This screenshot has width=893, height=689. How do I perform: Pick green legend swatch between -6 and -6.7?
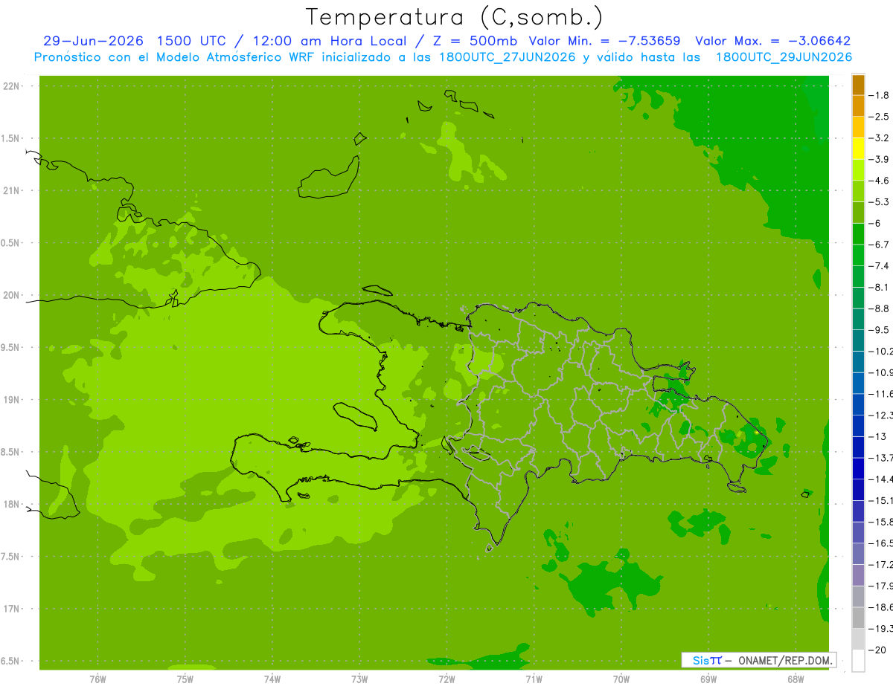click(858, 234)
